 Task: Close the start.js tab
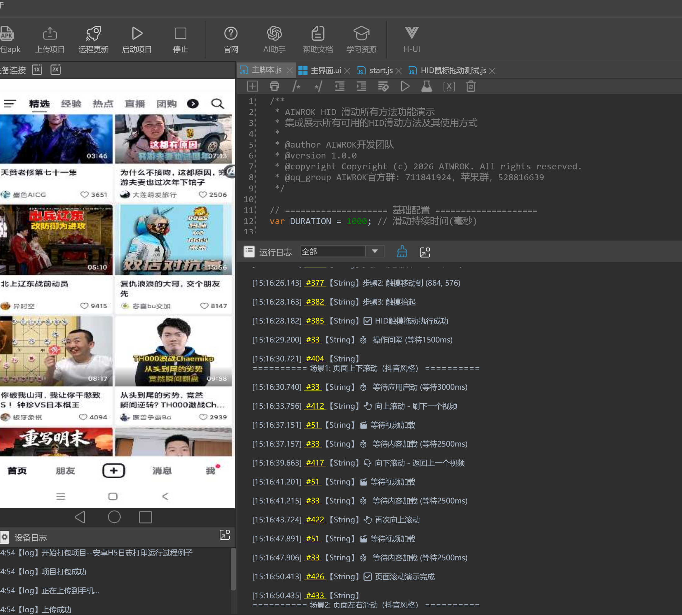[399, 71]
